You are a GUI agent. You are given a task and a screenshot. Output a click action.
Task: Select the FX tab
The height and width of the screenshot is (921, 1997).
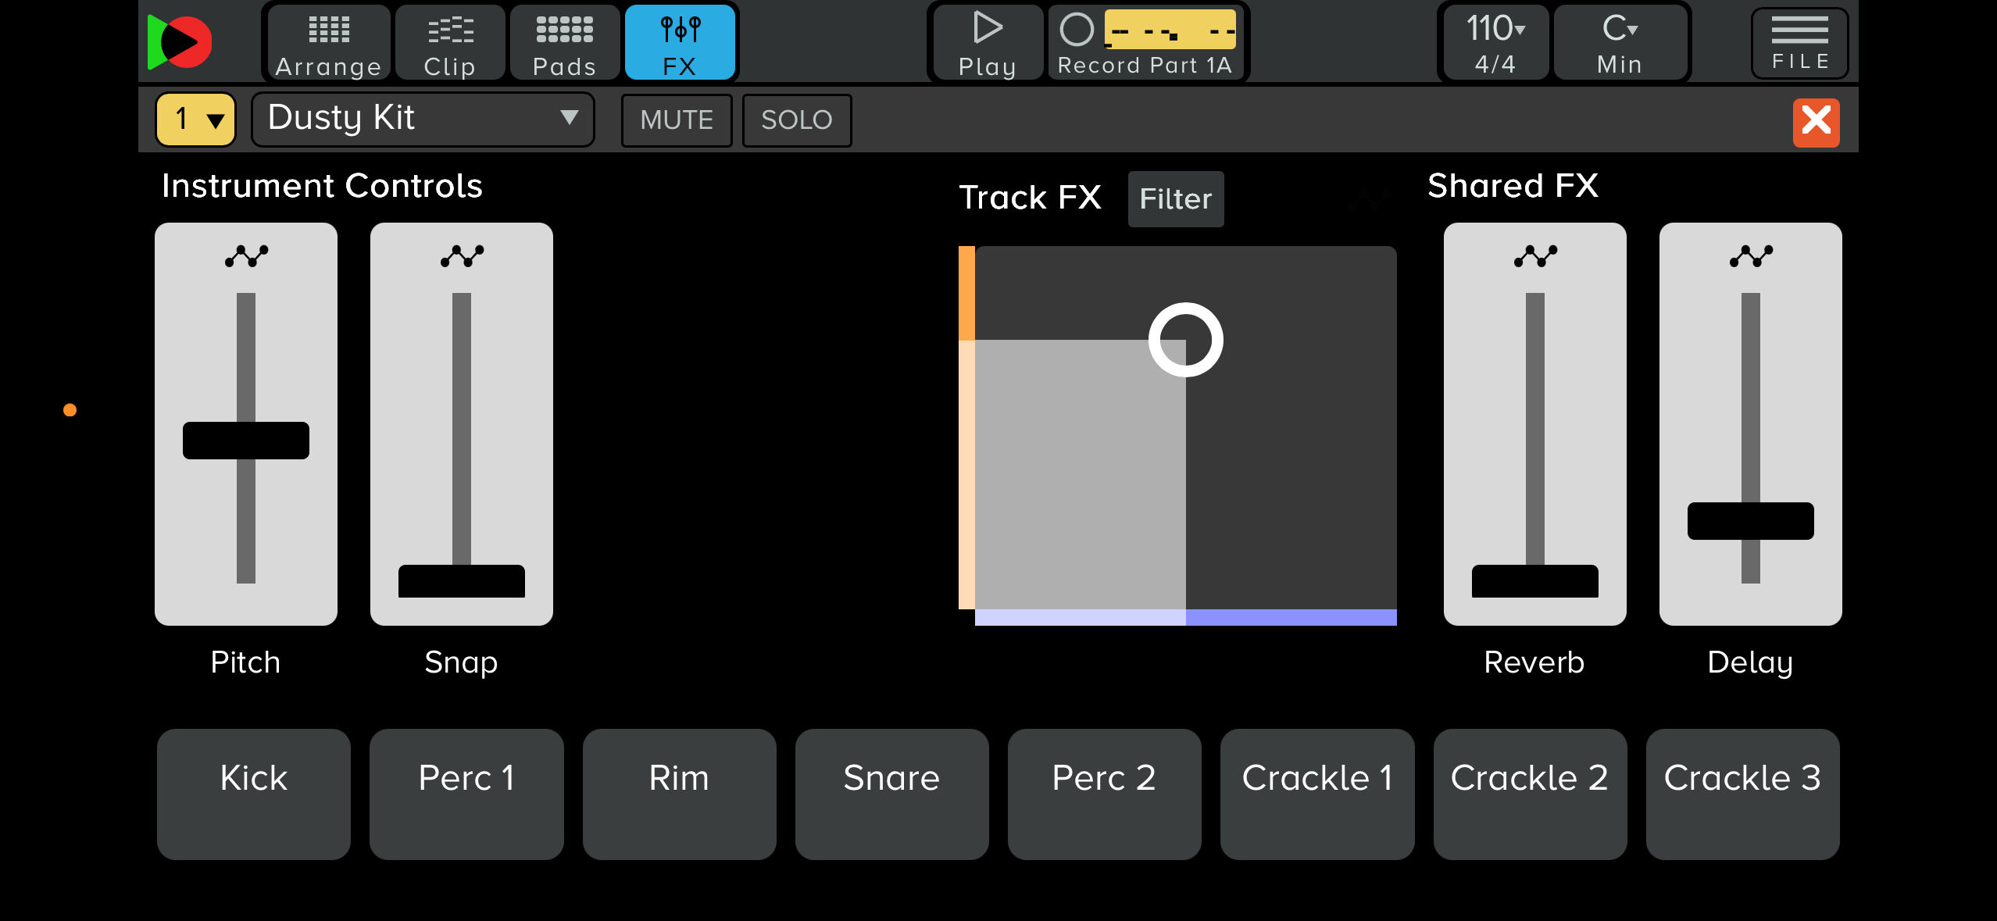coord(680,43)
